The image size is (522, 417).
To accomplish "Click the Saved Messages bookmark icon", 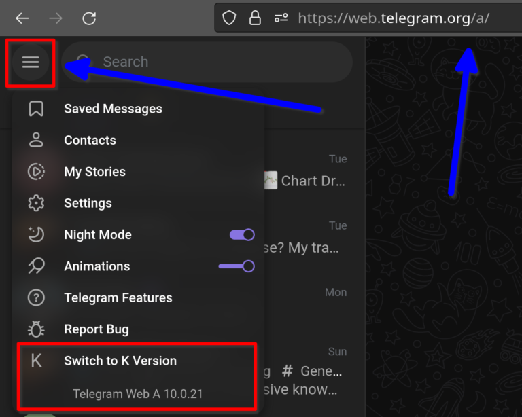I will tap(36, 109).
